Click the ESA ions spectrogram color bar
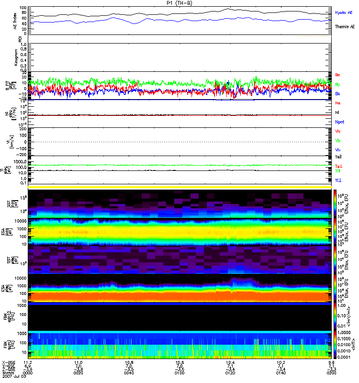The image size is (359, 383). (335, 232)
